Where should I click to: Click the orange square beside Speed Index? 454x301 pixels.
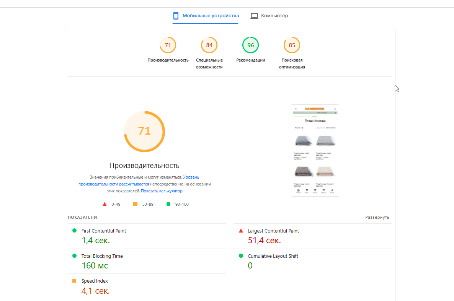click(x=74, y=281)
